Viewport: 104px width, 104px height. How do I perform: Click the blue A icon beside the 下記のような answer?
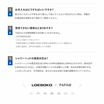coord(10,33)
